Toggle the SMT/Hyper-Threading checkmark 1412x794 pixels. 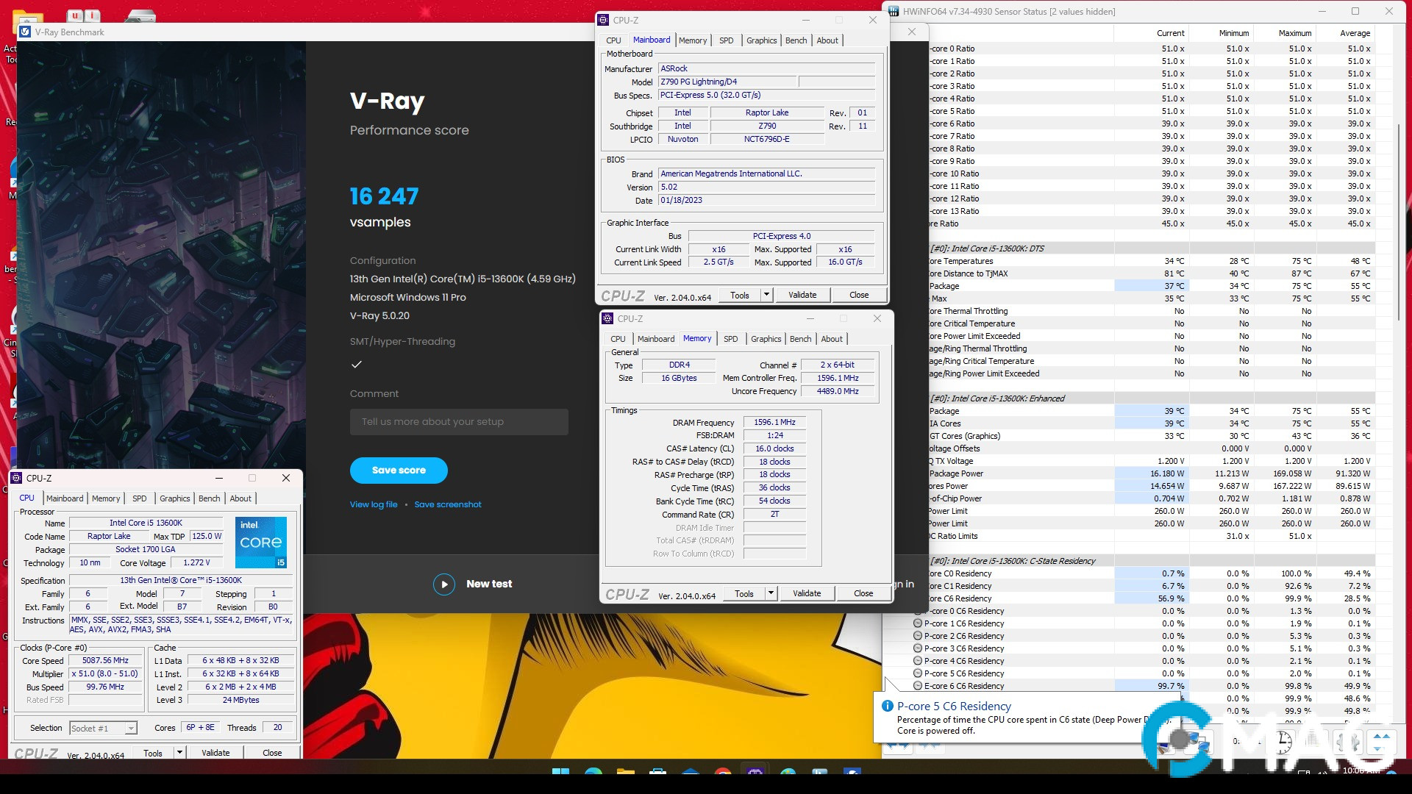pos(357,365)
